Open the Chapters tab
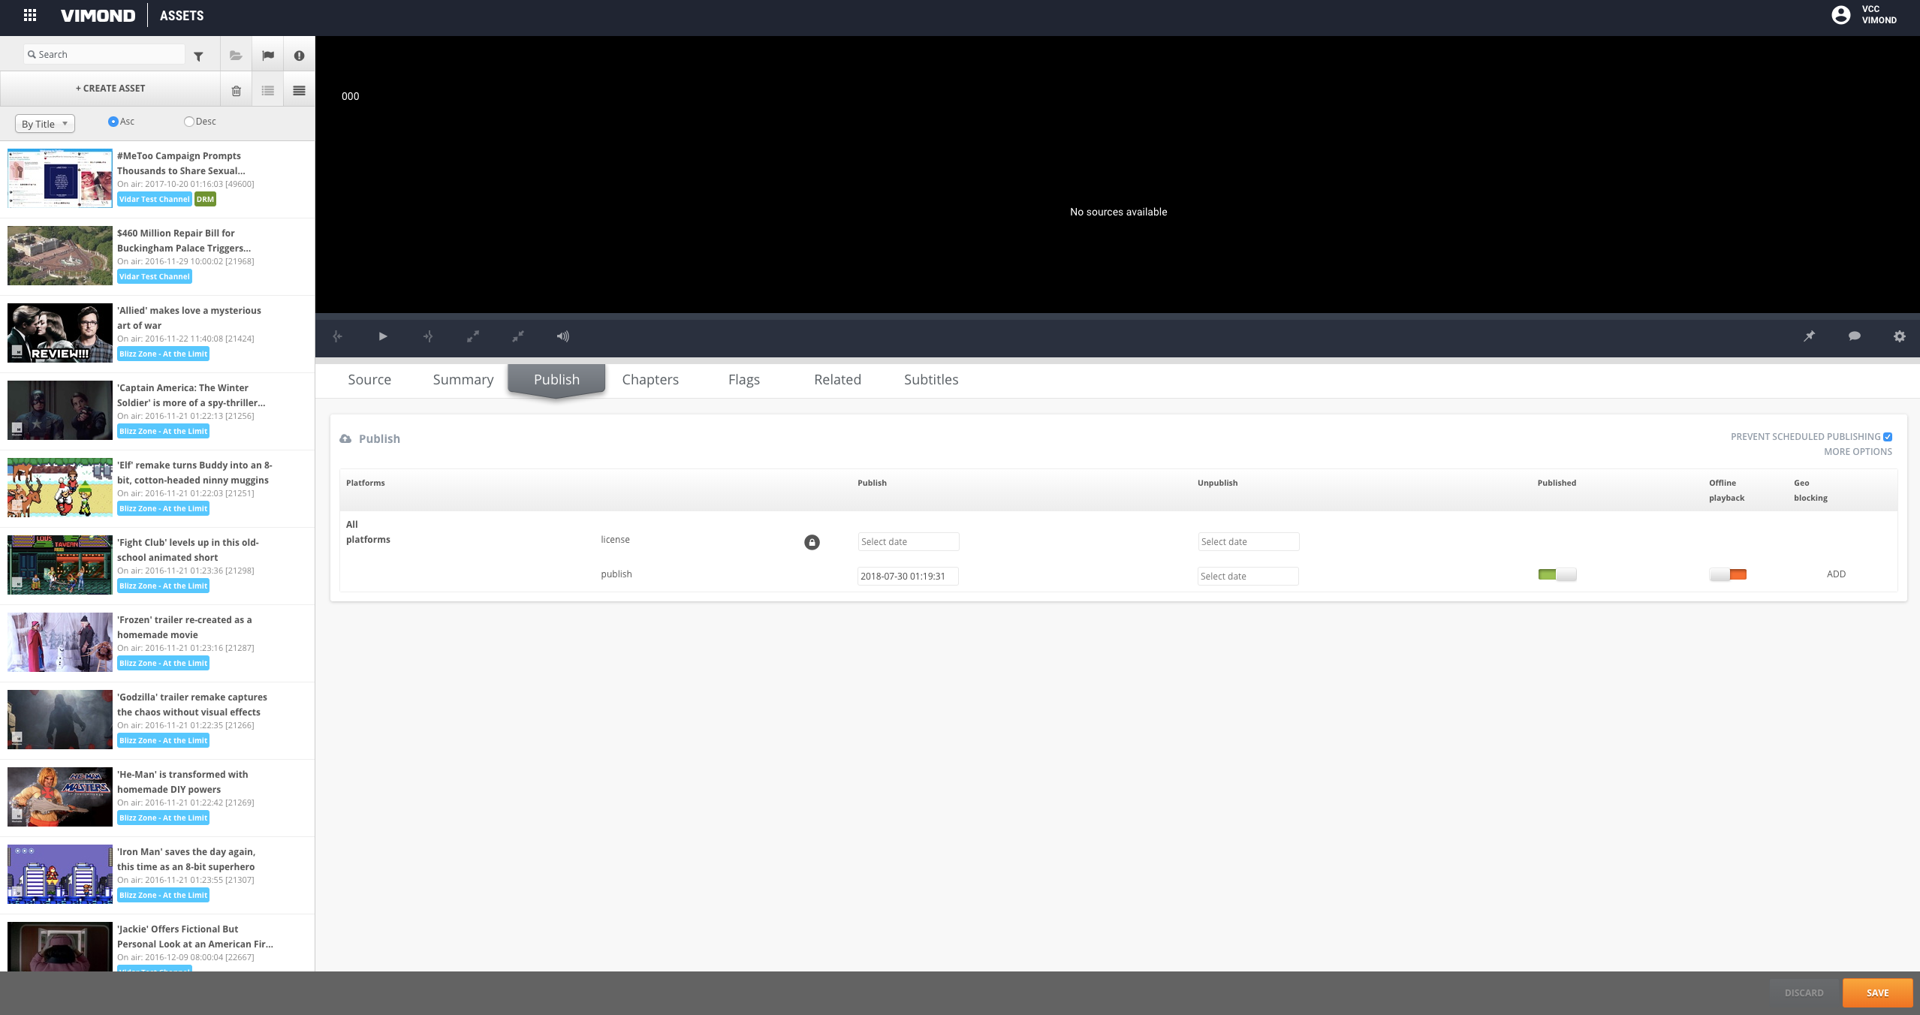Image resolution: width=1920 pixels, height=1015 pixels. click(x=650, y=380)
